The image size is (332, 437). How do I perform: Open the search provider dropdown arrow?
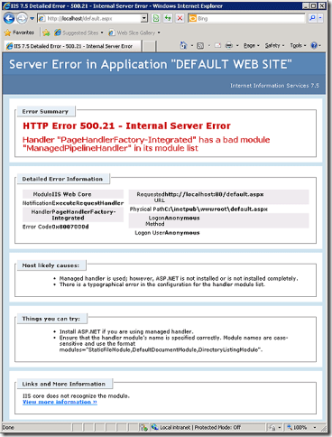coord(320,19)
